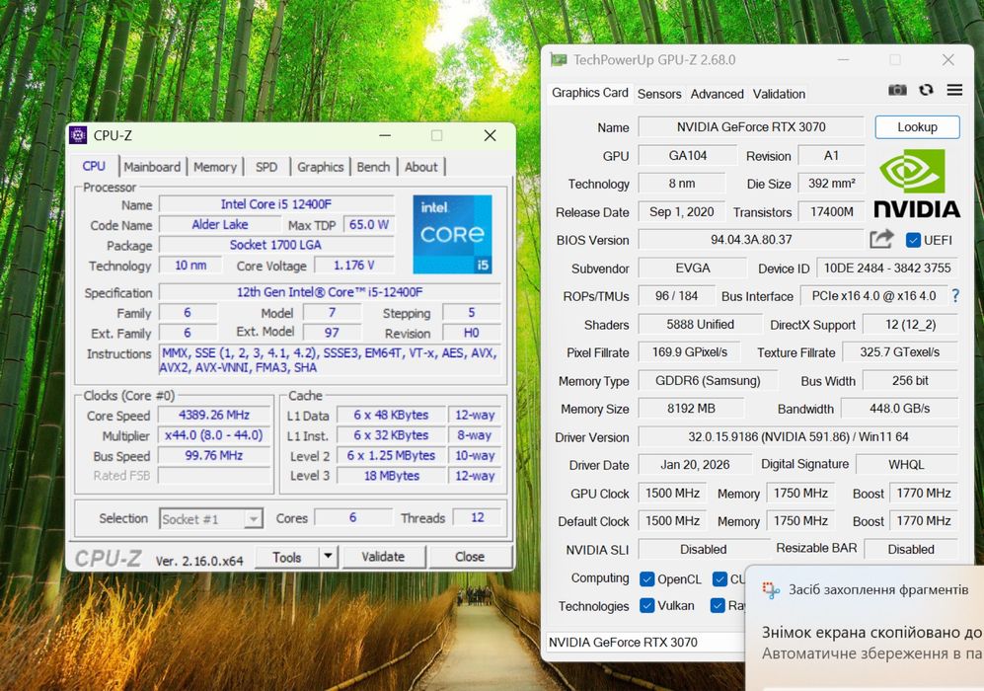The image size is (984, 691).
Task: Click the Shaders value 5888 Unified
Action: 701,324
